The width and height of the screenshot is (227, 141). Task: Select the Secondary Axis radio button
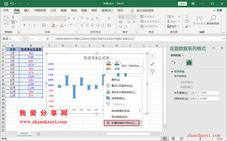coord(178,87)
